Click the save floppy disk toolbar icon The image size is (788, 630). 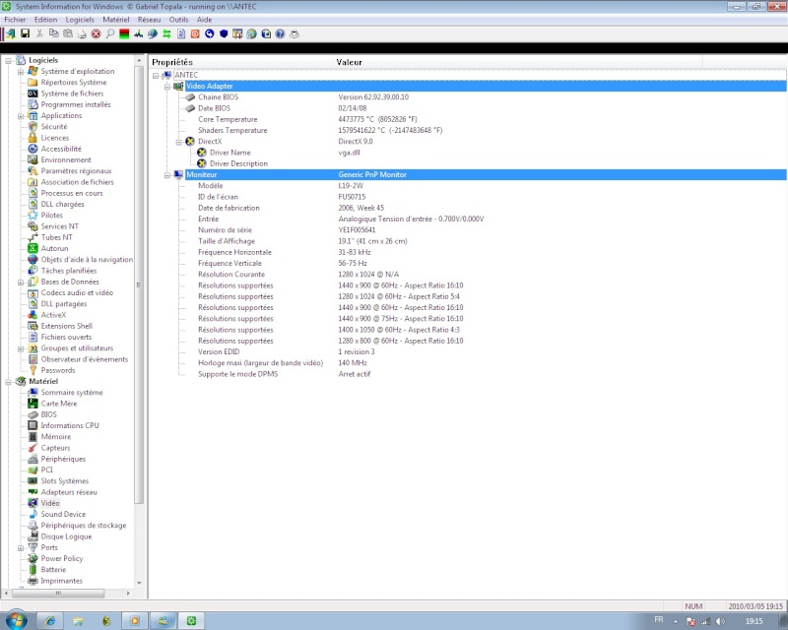[x=25, y=33]
